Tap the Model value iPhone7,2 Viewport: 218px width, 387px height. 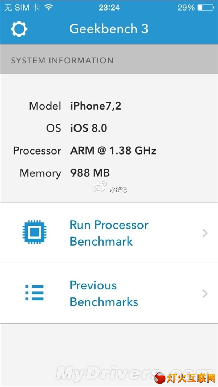click(x=96, y=106)
